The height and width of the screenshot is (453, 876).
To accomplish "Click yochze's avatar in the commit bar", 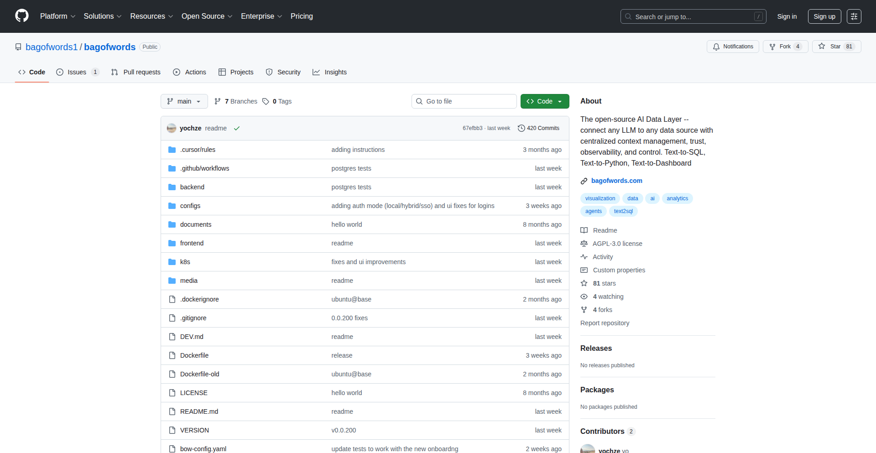I will tap(172, 128).
